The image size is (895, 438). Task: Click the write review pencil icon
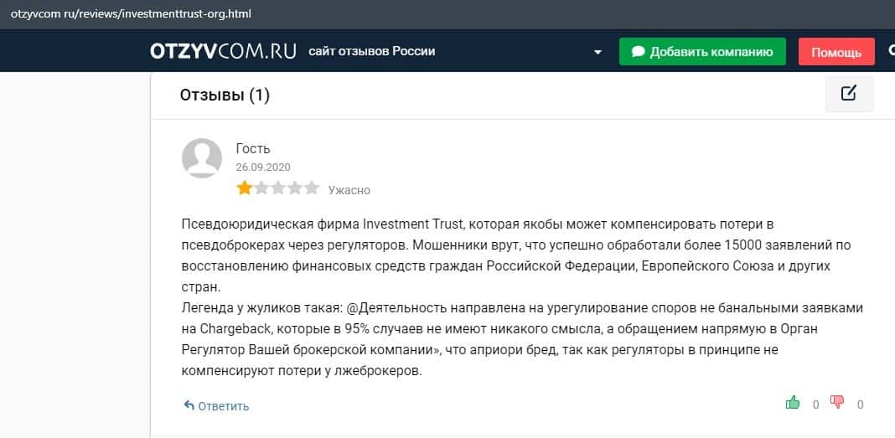pos(849,93)
